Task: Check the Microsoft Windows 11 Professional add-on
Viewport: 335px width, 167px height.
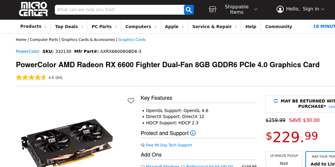Action: pos(142,166)
